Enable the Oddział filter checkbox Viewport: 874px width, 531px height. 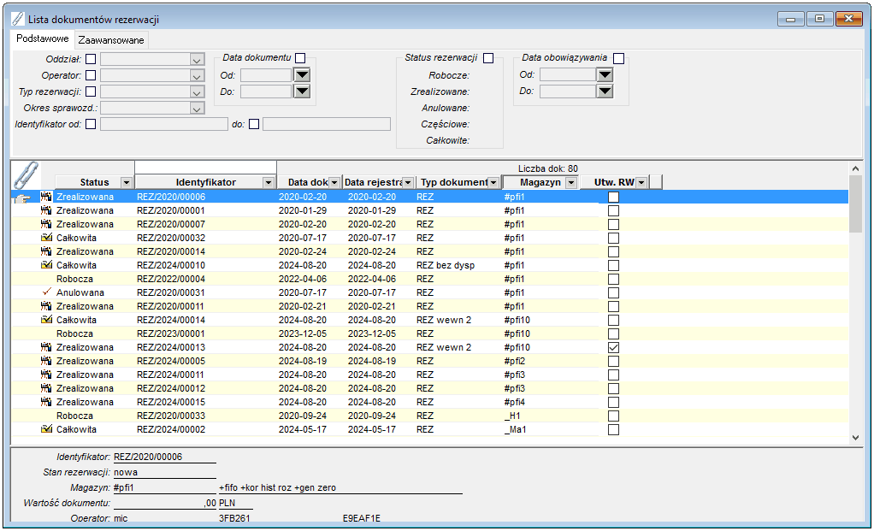[91, 59]
